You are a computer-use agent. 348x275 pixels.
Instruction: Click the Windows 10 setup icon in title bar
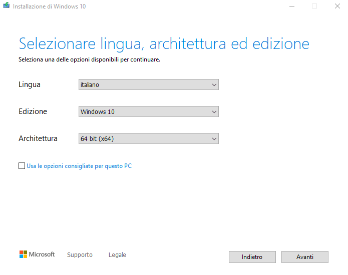(6, 5)
